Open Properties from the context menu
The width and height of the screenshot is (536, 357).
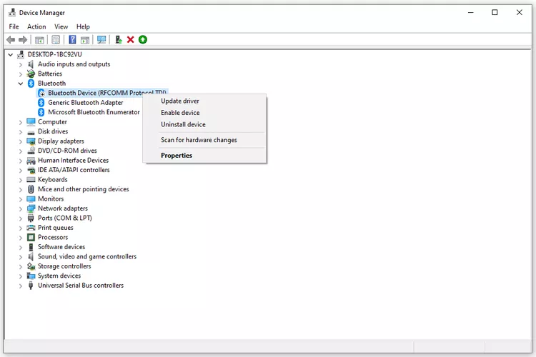(204, 156)
